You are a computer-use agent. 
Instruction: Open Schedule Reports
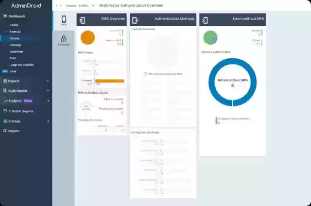click(21, 111)
